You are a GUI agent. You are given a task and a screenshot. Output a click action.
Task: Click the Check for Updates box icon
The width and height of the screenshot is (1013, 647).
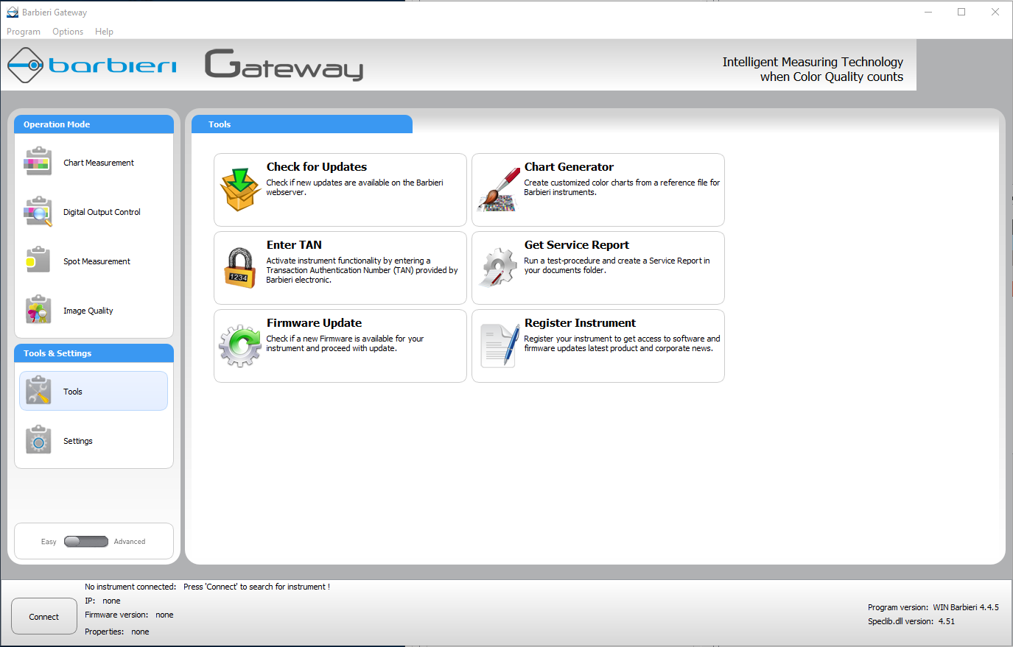tap(240, 190)
